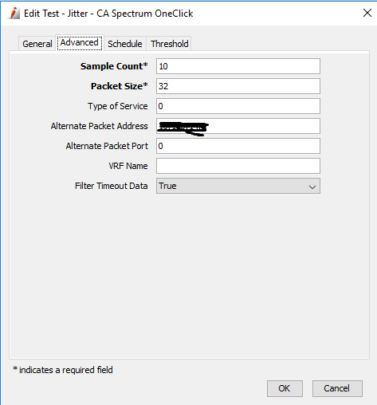Confirm changes with the OK button

[285, 388]
